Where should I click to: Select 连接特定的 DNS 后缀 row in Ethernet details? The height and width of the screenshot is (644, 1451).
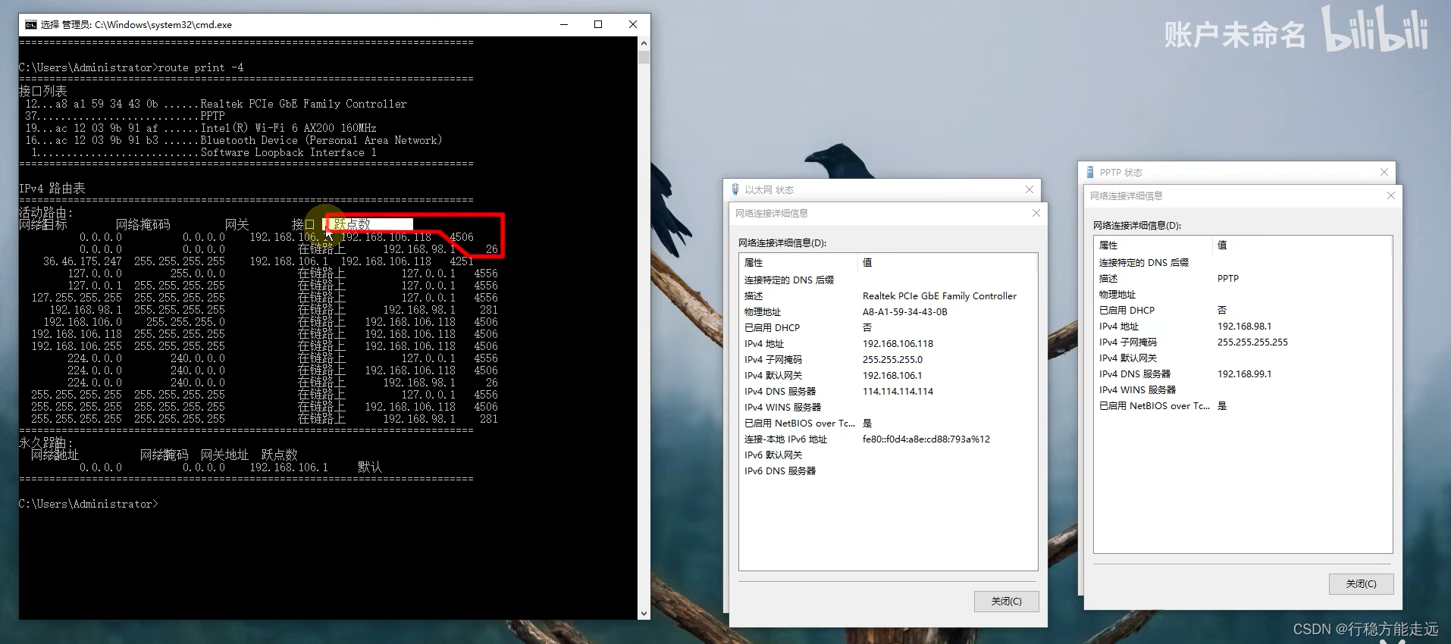tap(888, 280)
